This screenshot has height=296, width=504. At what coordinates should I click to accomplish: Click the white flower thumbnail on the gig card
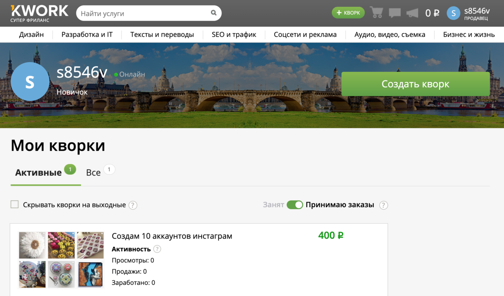click(x=32, y=245)
